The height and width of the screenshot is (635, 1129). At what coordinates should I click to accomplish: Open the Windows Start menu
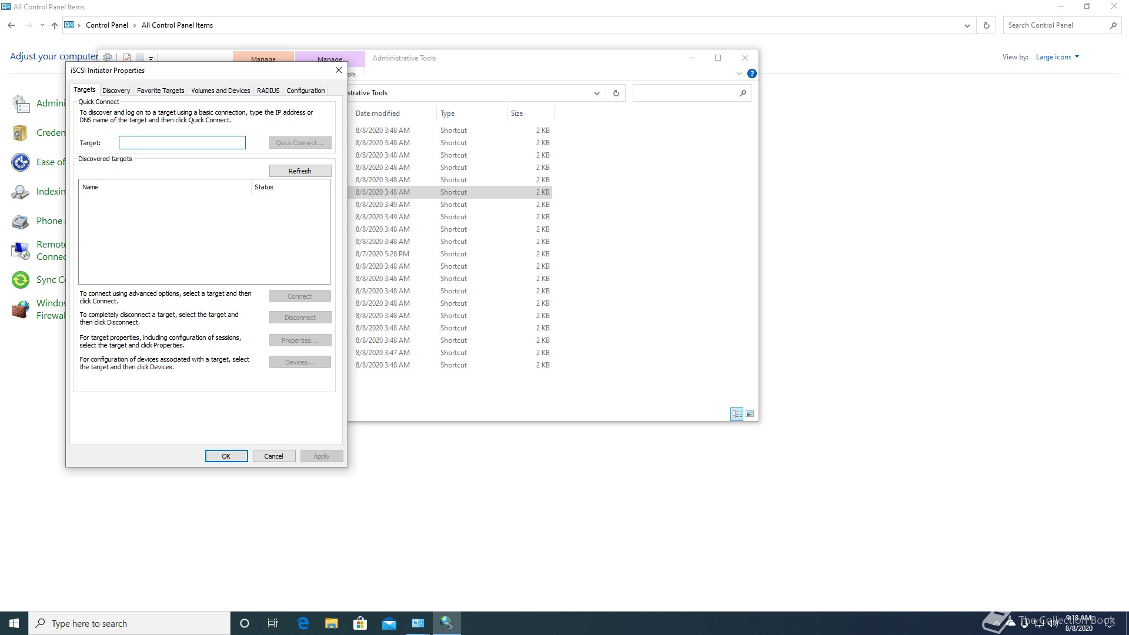14,623
